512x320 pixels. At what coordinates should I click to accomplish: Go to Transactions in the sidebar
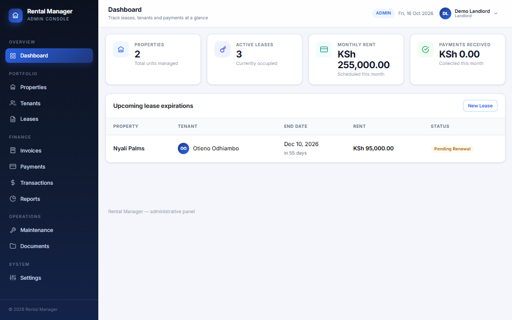[49, 183]
